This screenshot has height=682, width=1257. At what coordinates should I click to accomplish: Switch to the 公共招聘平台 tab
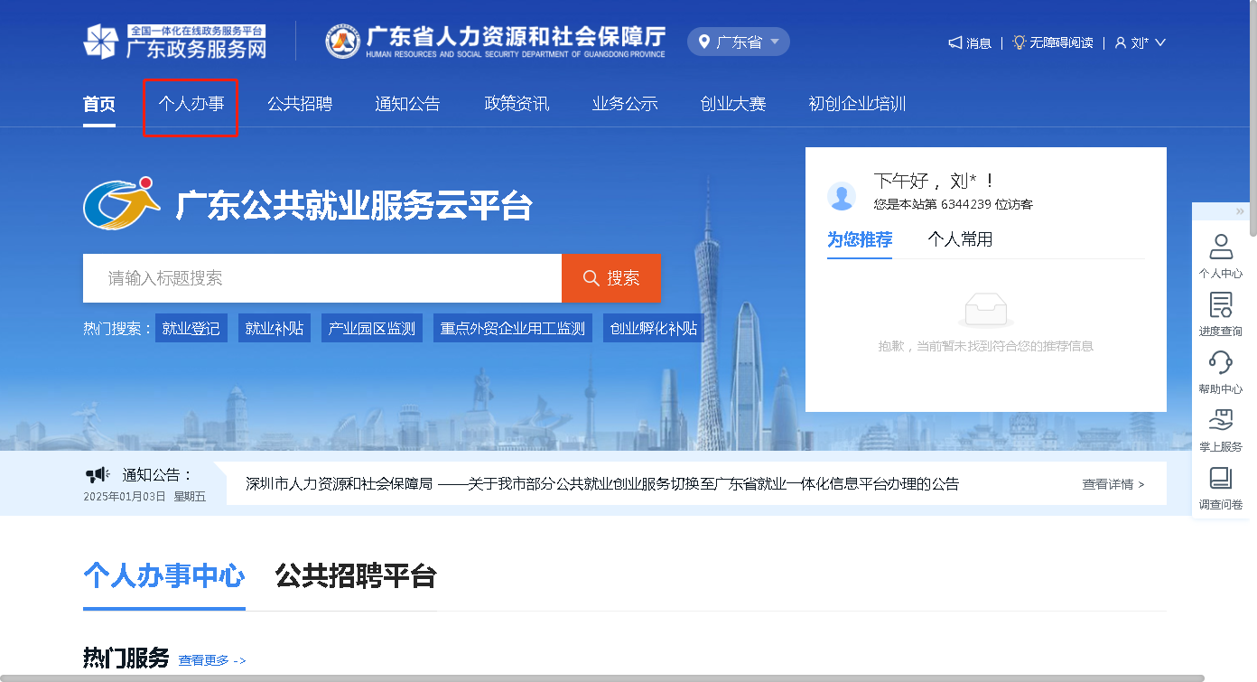[x=356, y=575]
